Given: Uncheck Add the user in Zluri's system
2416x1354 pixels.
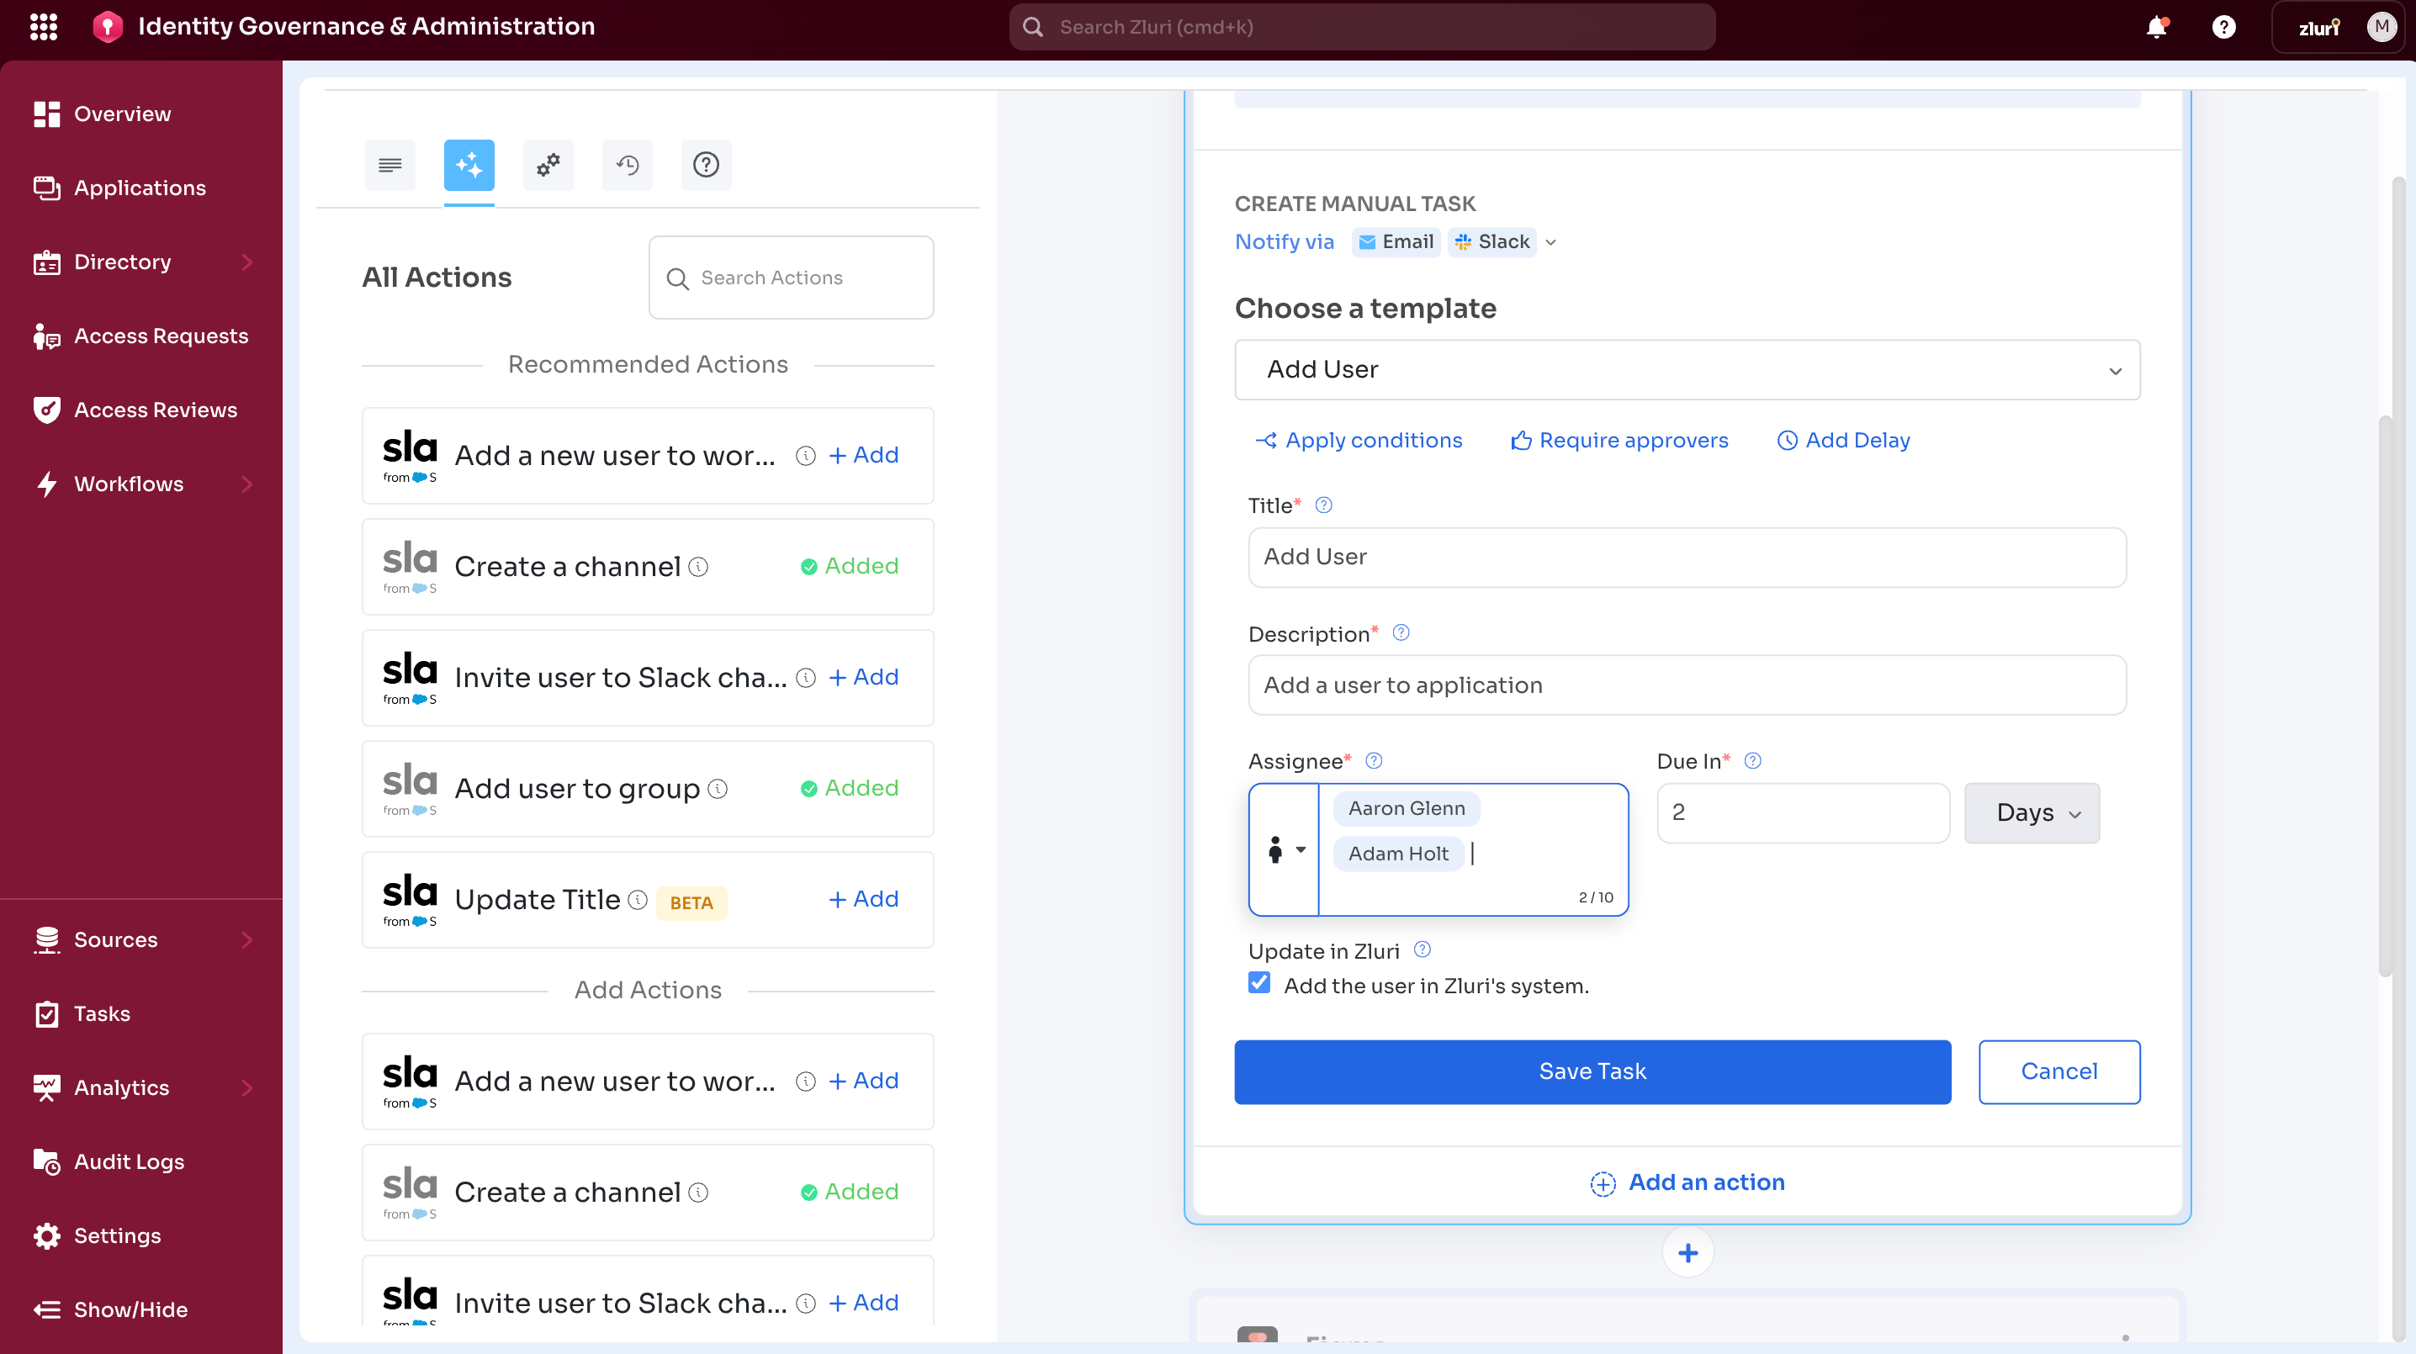Looking at the screenshot, I should [x=1258, y=982].
